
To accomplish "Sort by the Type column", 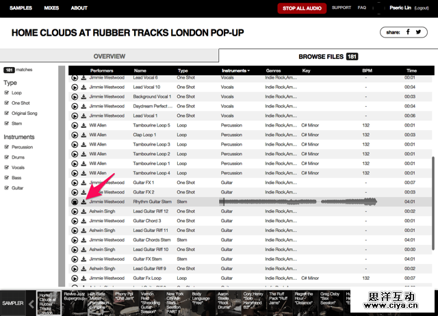I will pos(183,70).
